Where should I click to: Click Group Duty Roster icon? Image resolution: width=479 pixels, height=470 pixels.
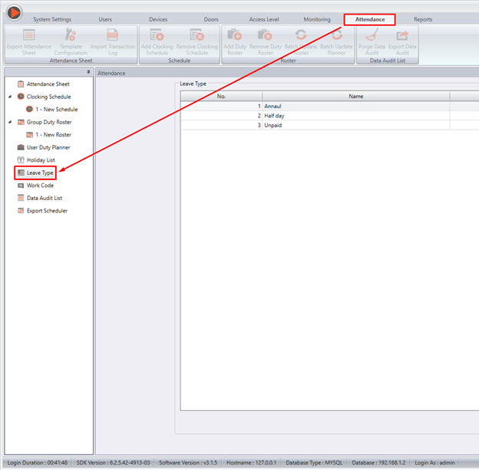(x=21, y=122)
